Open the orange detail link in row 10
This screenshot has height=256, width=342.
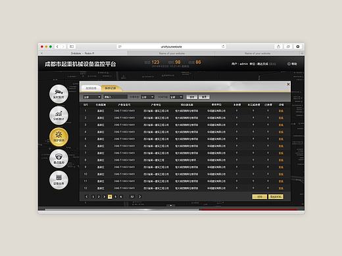[281, 174]
